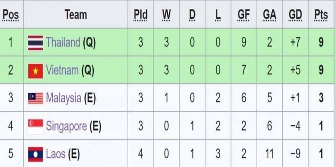Open the Vietnam team link

(x=62, y=70)
